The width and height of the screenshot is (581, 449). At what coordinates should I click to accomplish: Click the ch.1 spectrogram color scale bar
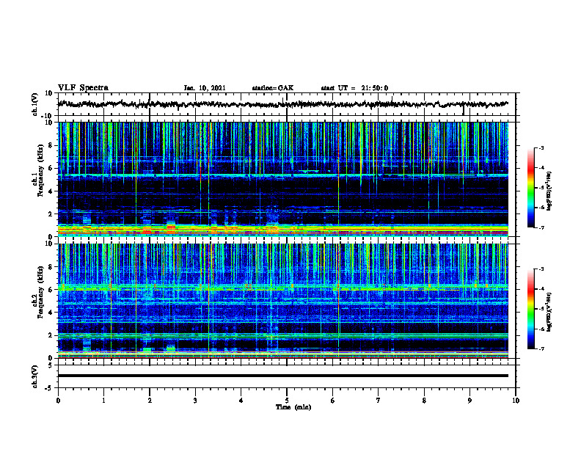(x=530, y=188)
